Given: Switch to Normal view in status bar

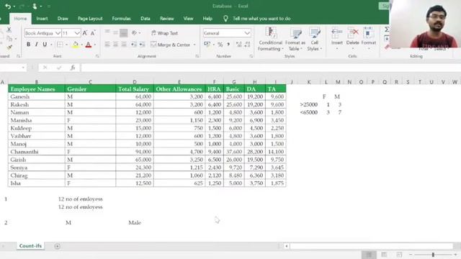Looking at the screenshot, I should pyautogui.click(x=369, y=254).
